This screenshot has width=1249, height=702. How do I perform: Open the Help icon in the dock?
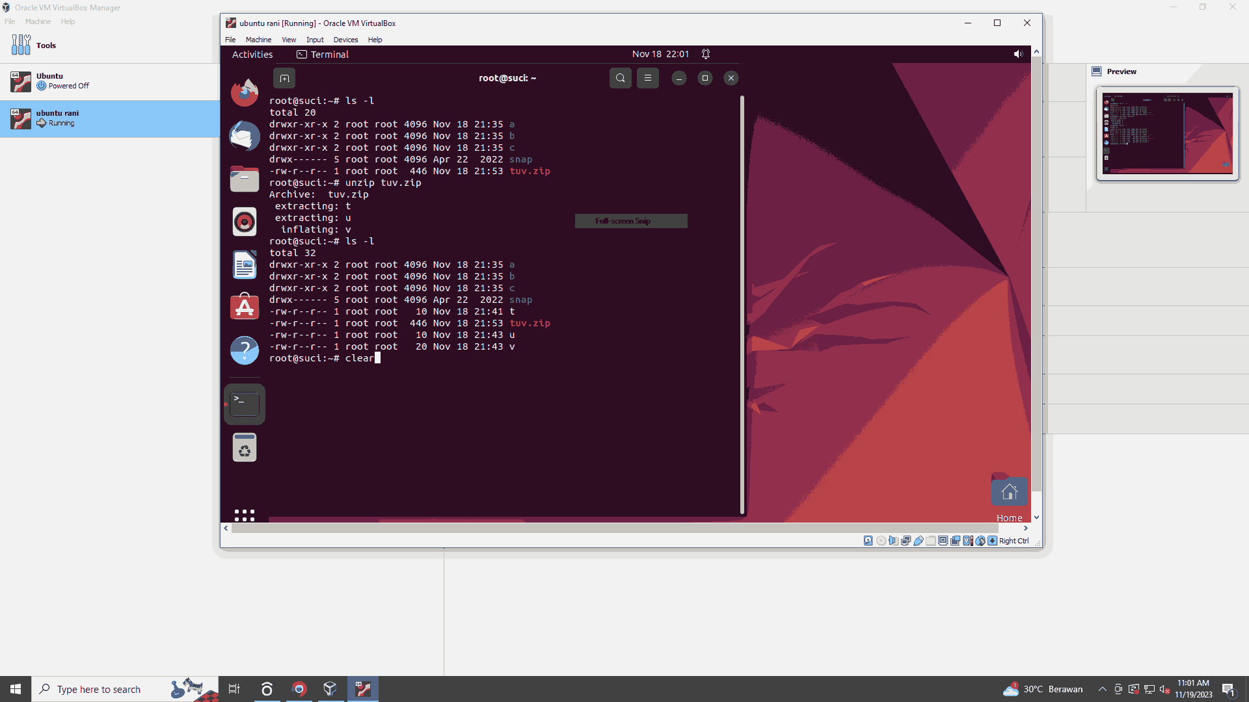click(245, 350)
